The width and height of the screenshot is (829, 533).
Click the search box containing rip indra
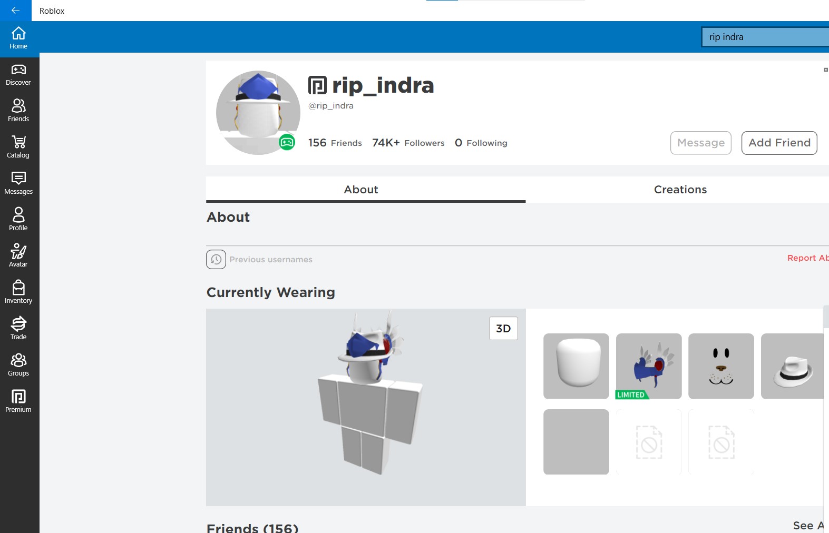click(765, 37)
